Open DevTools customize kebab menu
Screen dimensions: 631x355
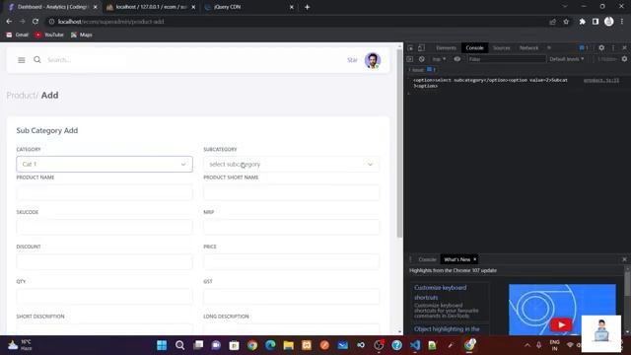(x=613, y=48)
